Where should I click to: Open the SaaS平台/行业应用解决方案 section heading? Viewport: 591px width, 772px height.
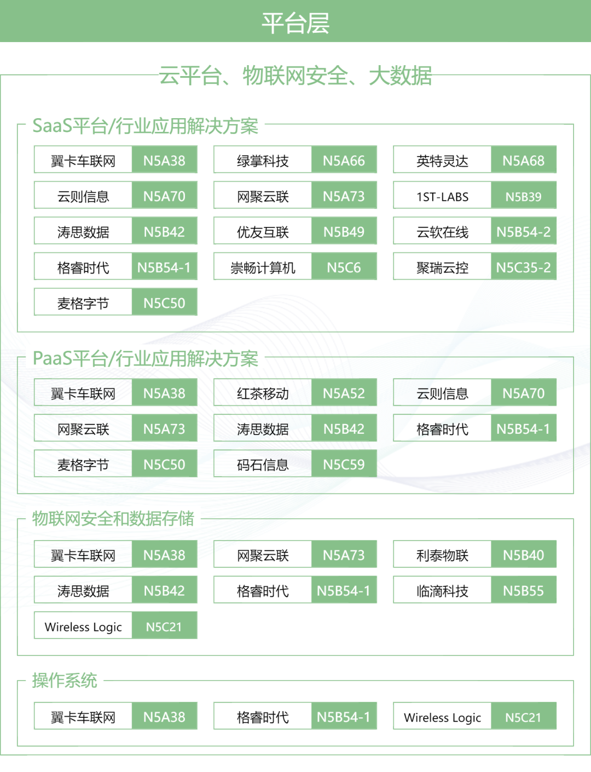point(145,126)
